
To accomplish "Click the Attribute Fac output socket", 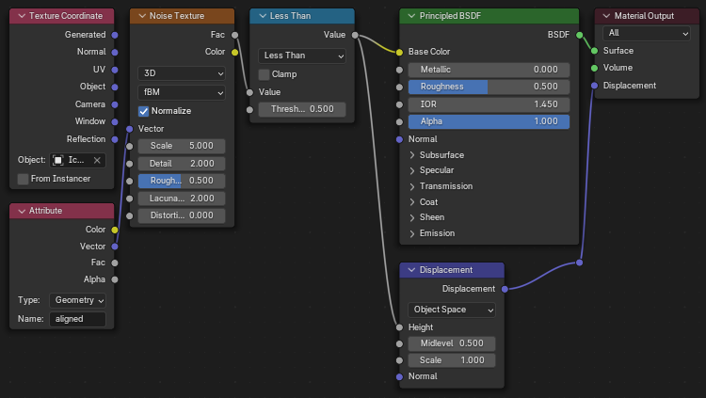I will coord(115,263).
